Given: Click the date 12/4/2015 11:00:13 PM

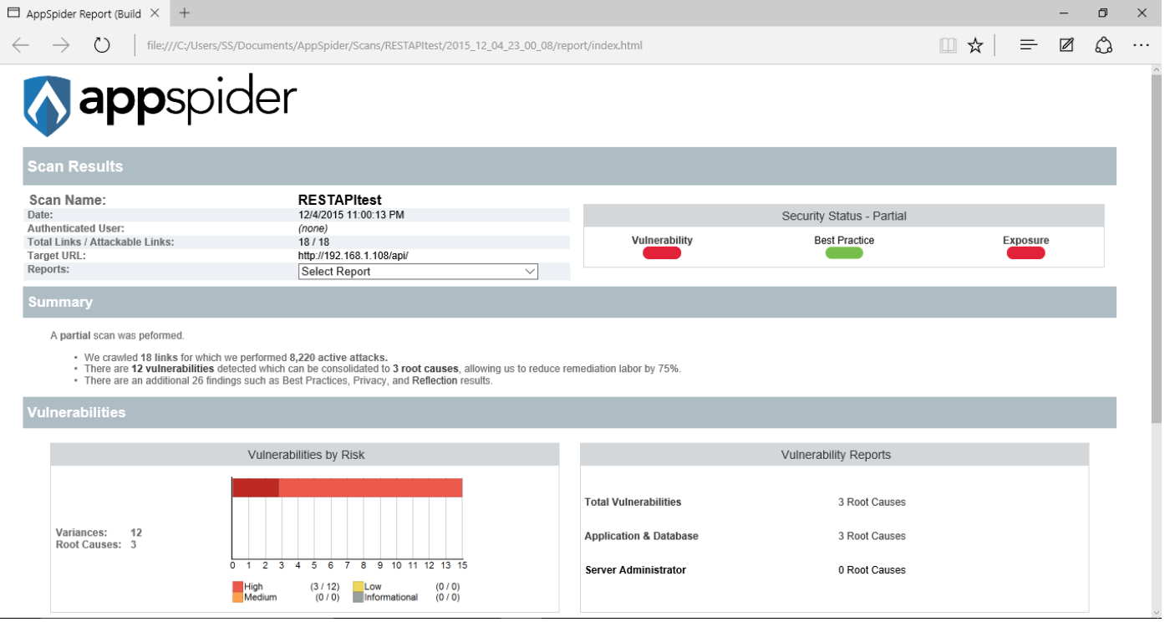Looking at the screenshot, I should [x=351, y=215].
